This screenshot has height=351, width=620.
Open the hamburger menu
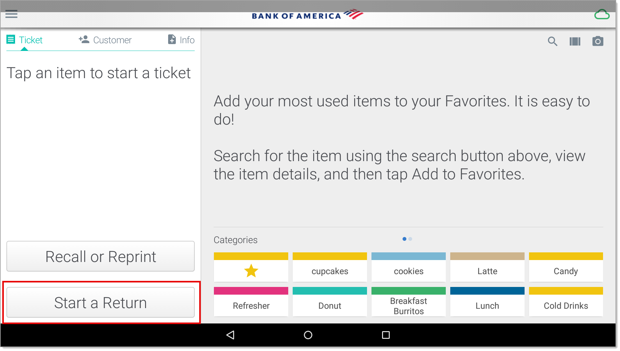12,14
